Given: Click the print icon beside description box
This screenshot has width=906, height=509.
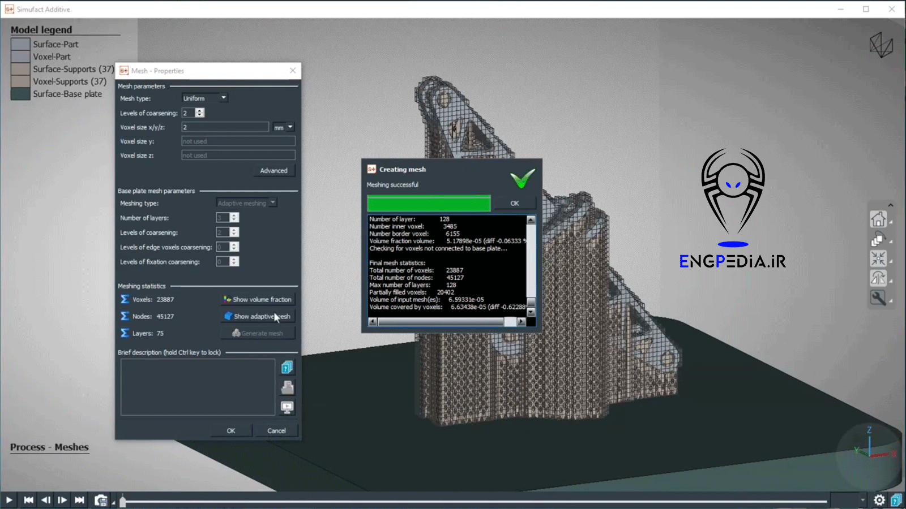Looking at the screenshot, I should [287, 387].
